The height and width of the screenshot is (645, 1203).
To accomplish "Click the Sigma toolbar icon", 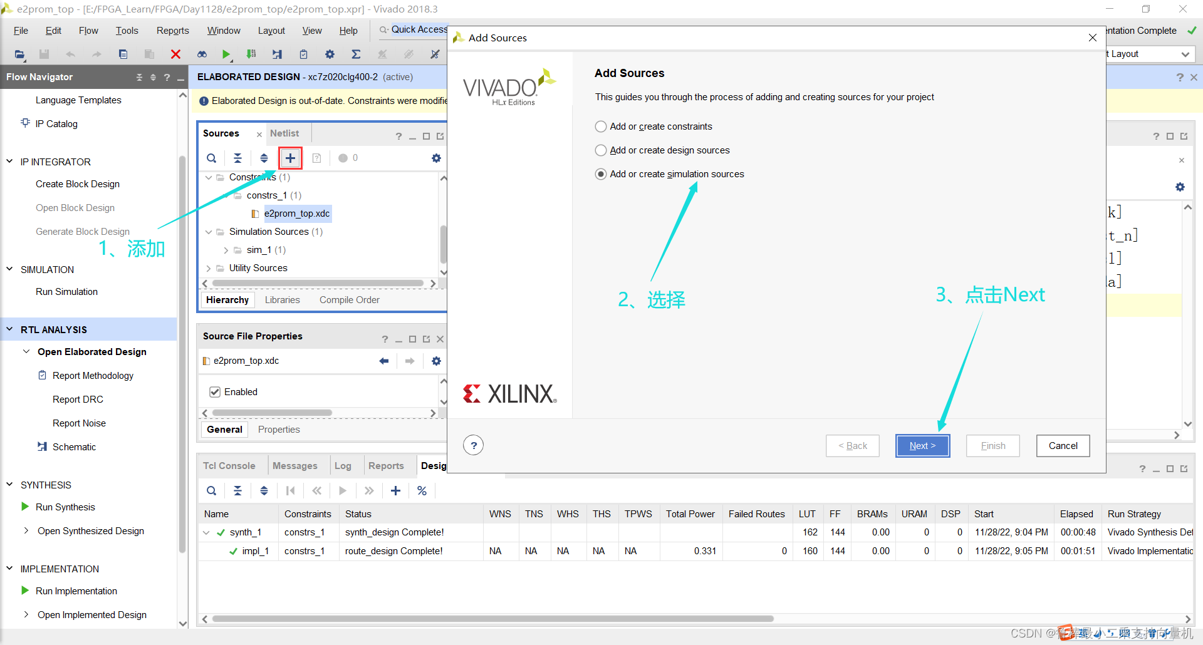I will pyautogui.click(x=356, y=54).
